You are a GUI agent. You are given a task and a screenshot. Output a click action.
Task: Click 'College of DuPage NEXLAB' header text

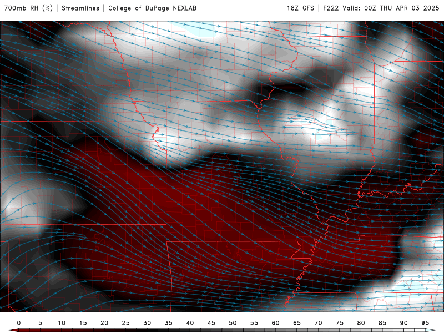(x=152, y=8)
